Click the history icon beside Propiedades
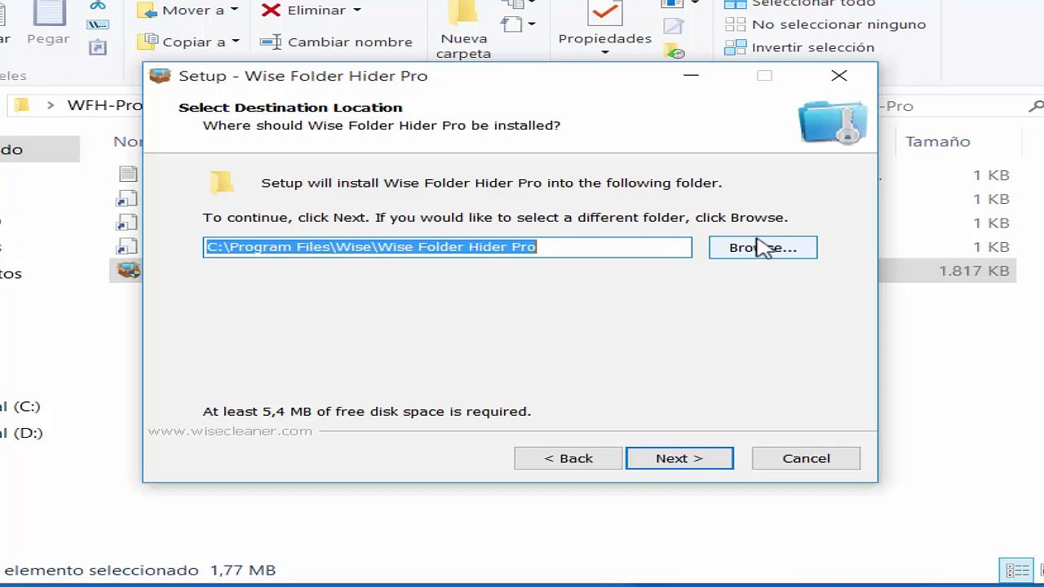The image size is (1044, 587). tap(675, 51)
